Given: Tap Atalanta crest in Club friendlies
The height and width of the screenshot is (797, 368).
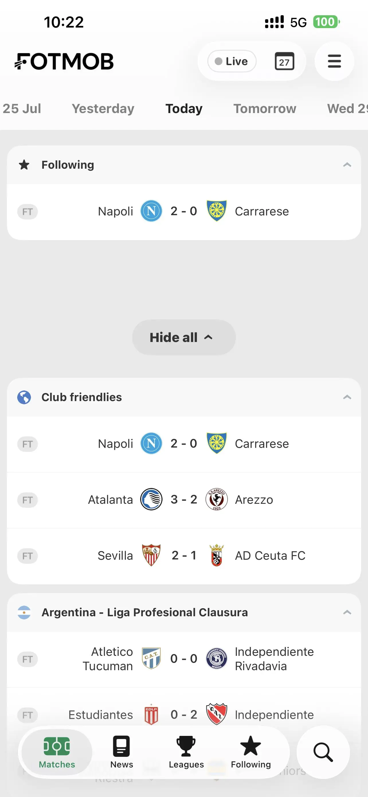Looking at the screenshot, I should click(151, 499).
